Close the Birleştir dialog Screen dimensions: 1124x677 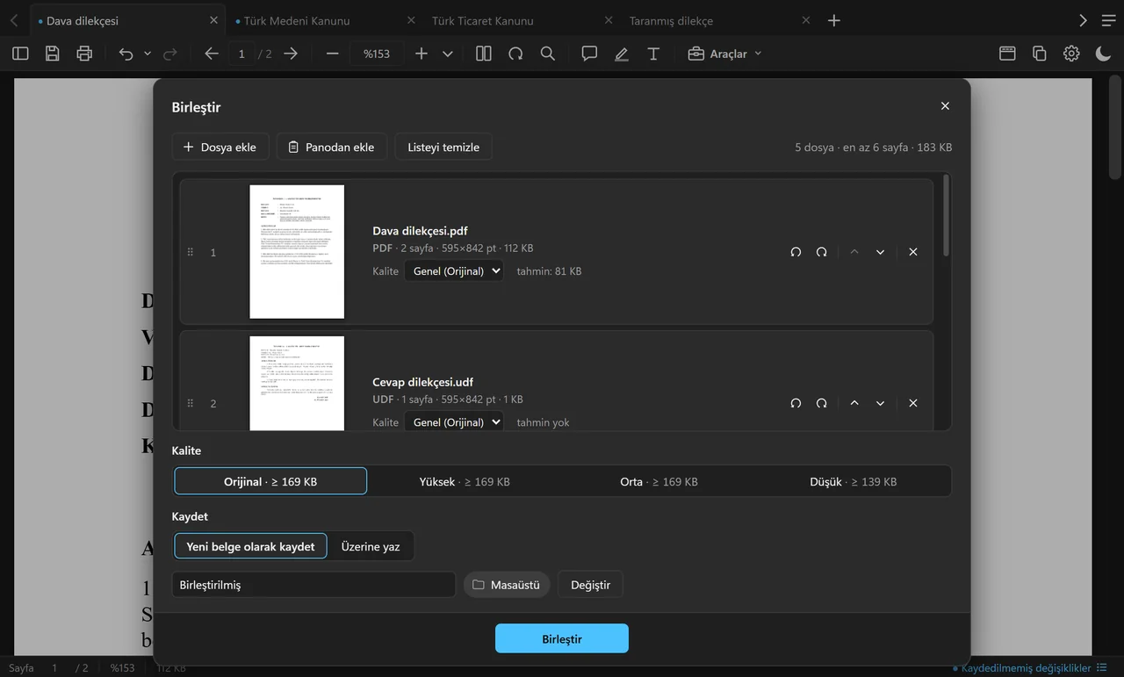click(945, 106)
